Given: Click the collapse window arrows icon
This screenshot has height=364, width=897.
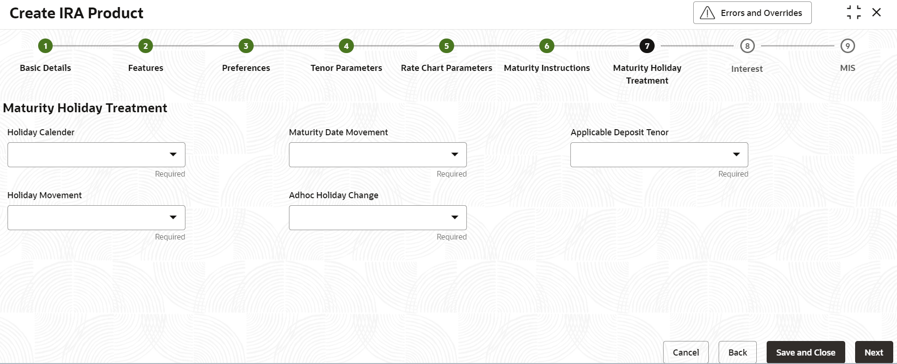Looking at the screenshot, I should [x=854, y=13].
